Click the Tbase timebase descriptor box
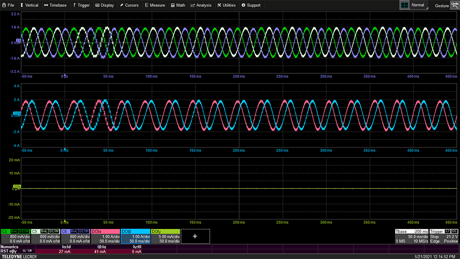Screen dimensions: 460x259 (411, 236)
